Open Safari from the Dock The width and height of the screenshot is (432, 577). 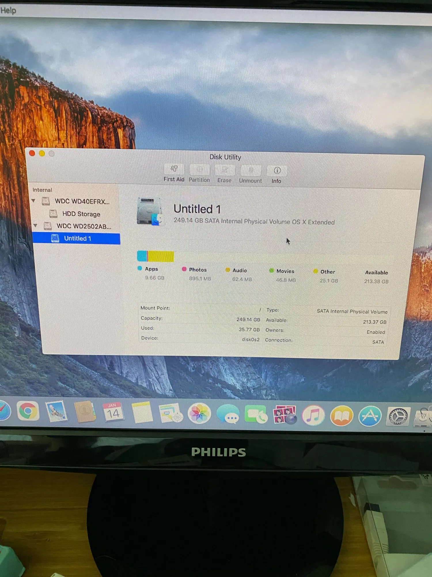click(3, 411)
